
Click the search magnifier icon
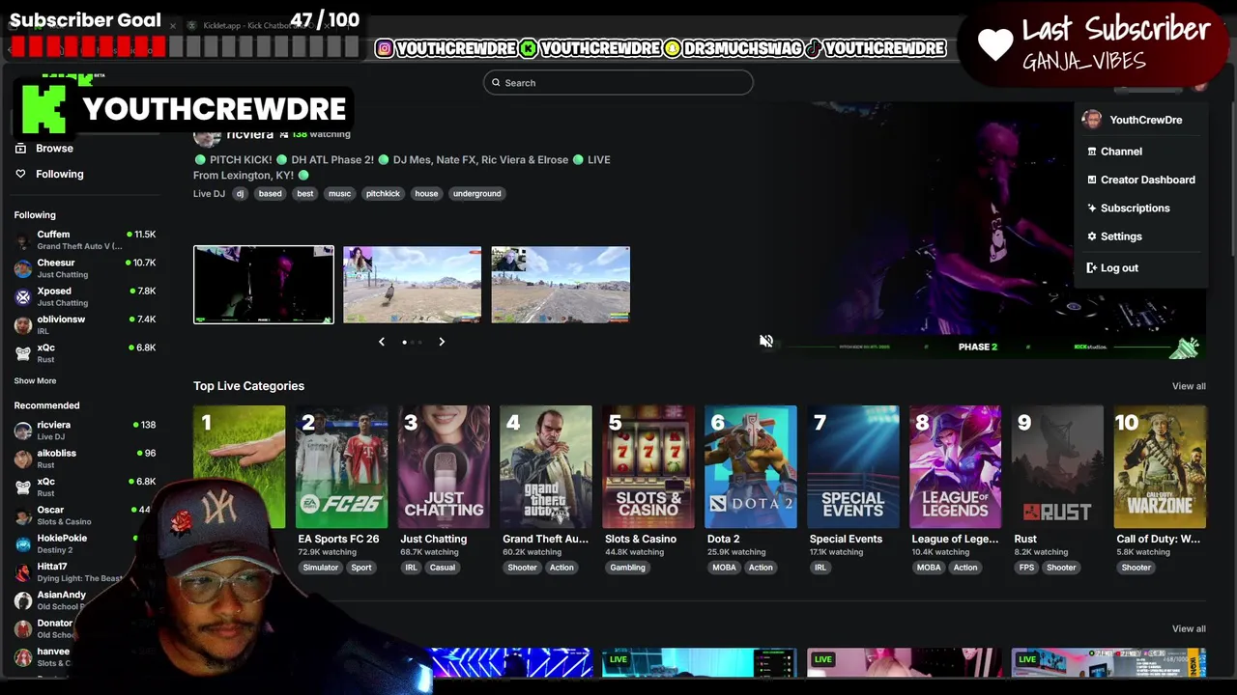[496, 83]
